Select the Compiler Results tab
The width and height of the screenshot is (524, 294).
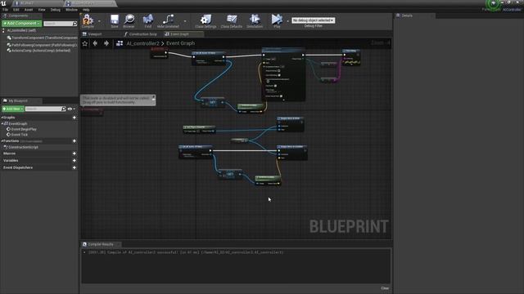coord(101,244)
